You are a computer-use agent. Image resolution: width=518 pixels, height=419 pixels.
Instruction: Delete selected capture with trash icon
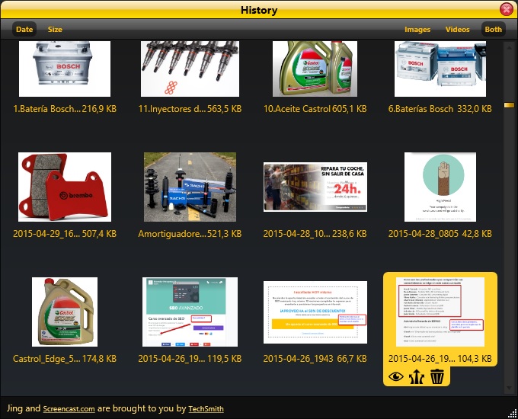[436, 376]
